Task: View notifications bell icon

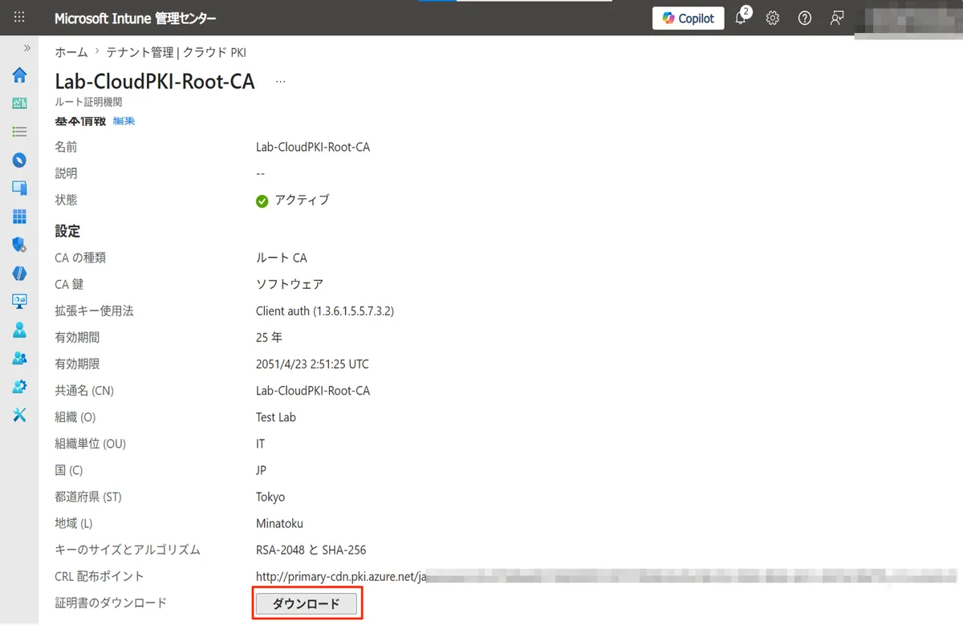Action: 741,18
